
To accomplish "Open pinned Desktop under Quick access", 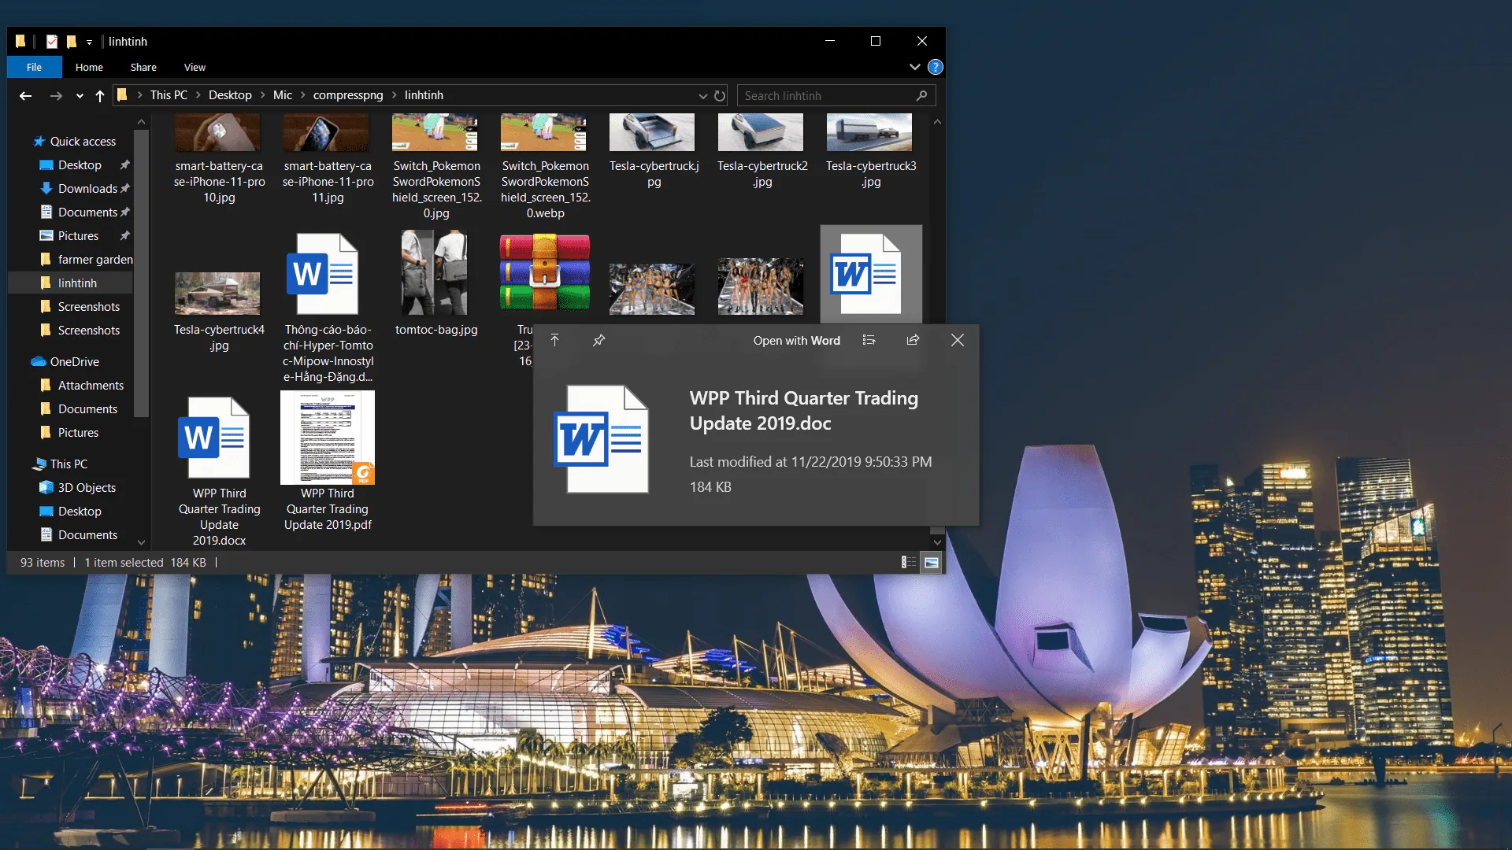I will (x=80, y=164).
